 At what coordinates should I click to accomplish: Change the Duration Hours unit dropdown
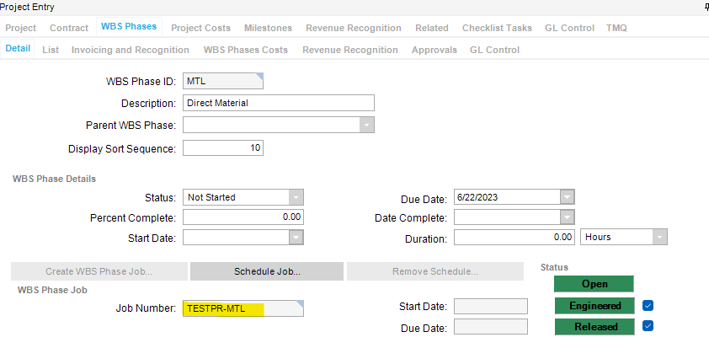pyautogui.click(x=659, y=238)
